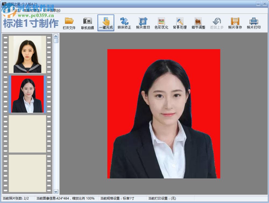Screen dimensions: 269x203
Task: Save the photo with 照片保存
Action: click(x=235, y=23)
